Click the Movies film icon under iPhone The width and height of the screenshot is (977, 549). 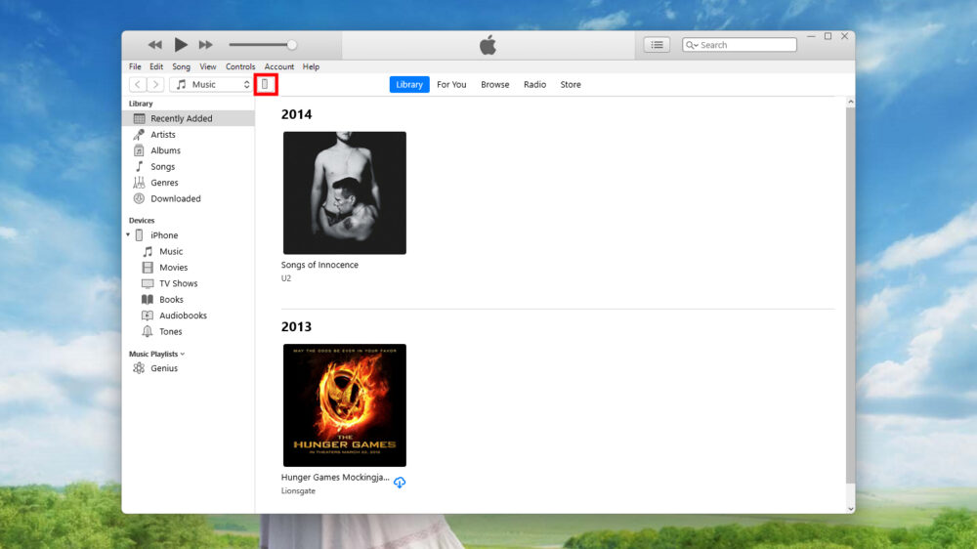[148, 268]
